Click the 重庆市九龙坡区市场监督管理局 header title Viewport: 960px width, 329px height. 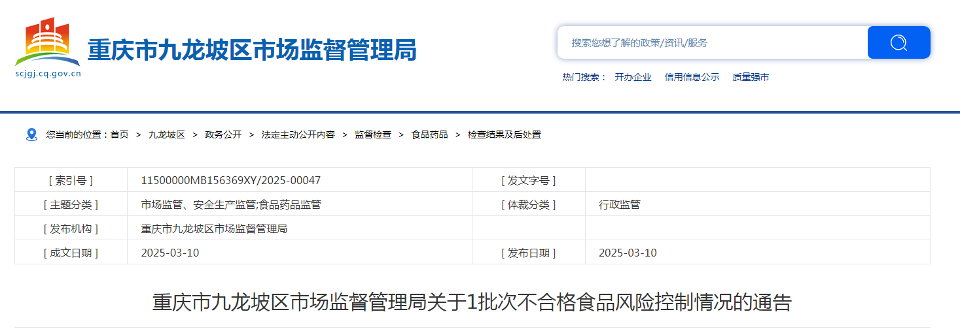pos(252,50)
